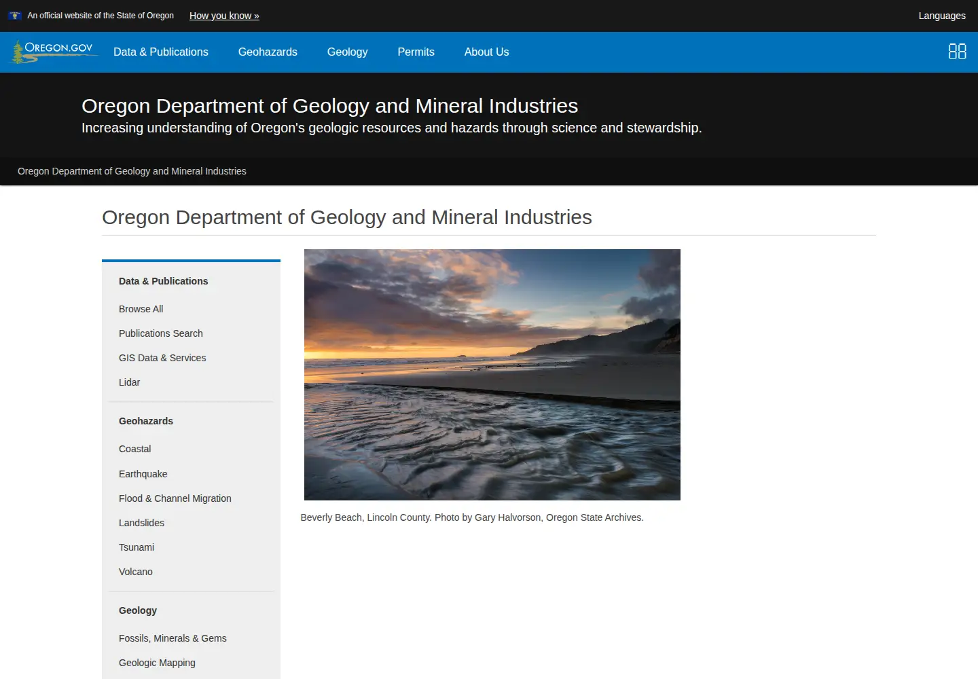Click the "An official website of the State of Oregon" text
Screen dimensions: 978x679
tap(101, 16)
